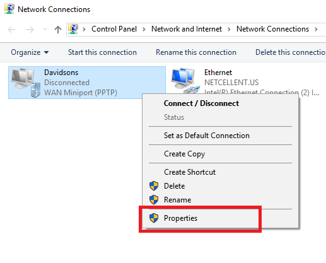Expand chevron after Control Panel breadcrumb
Screen dimensions: 326x263
point(144,29)
